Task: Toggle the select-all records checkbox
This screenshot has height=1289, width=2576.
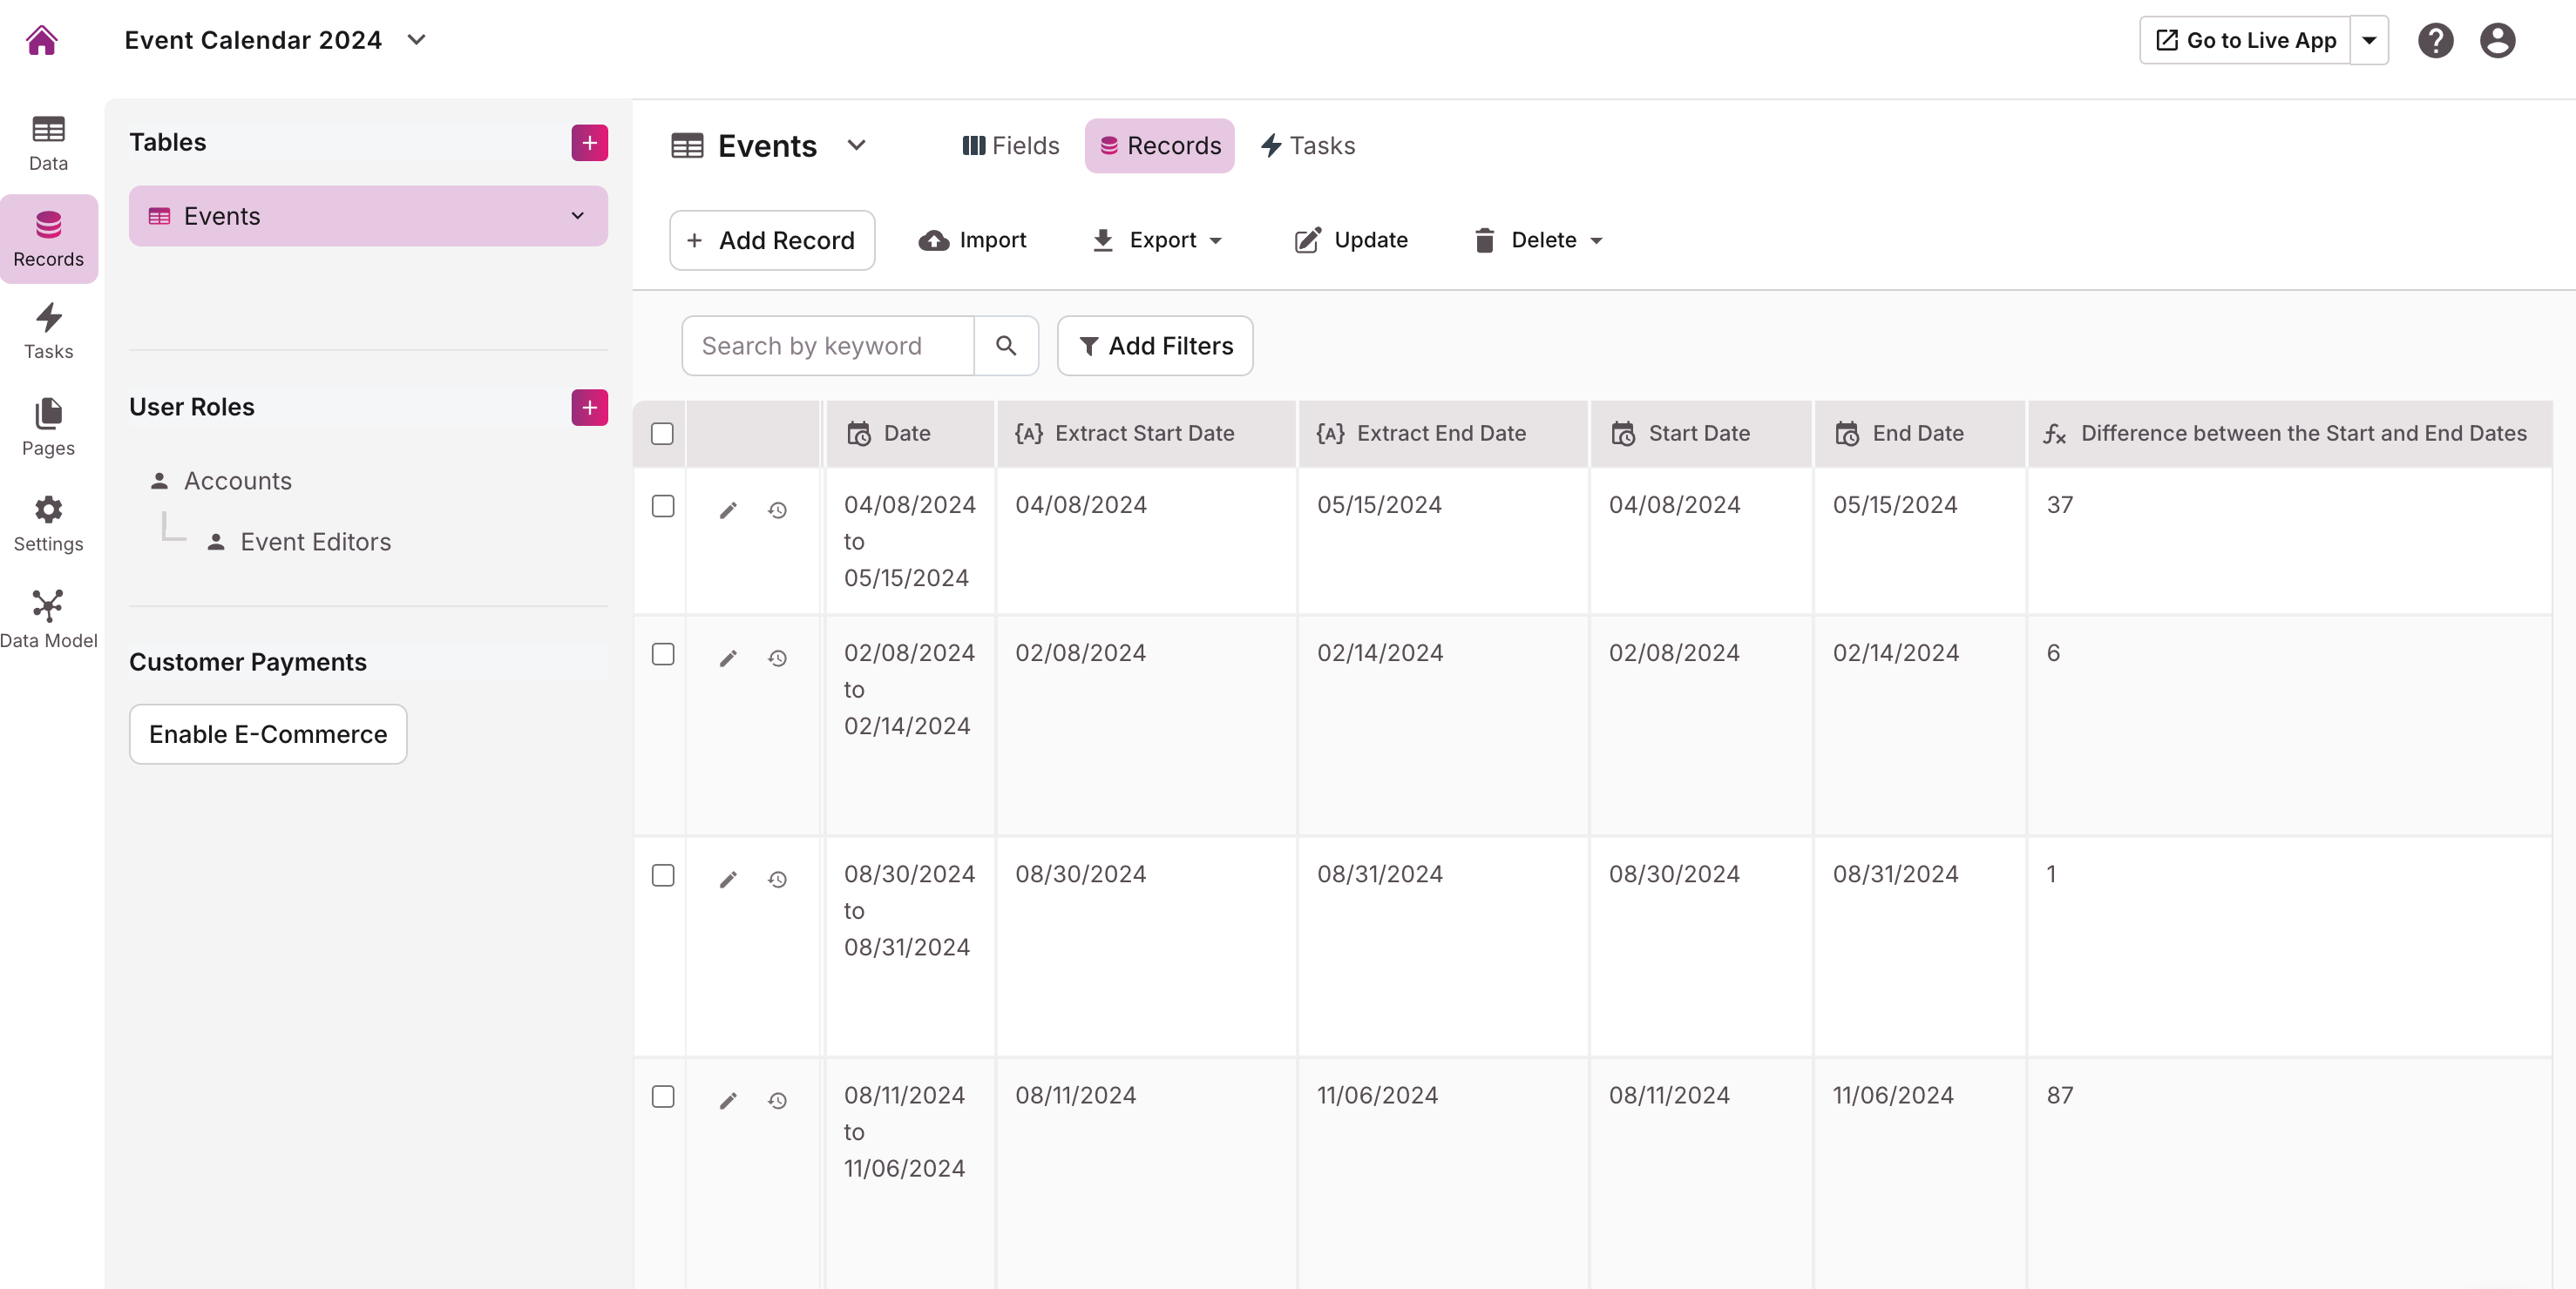Action: pos(662,434)
